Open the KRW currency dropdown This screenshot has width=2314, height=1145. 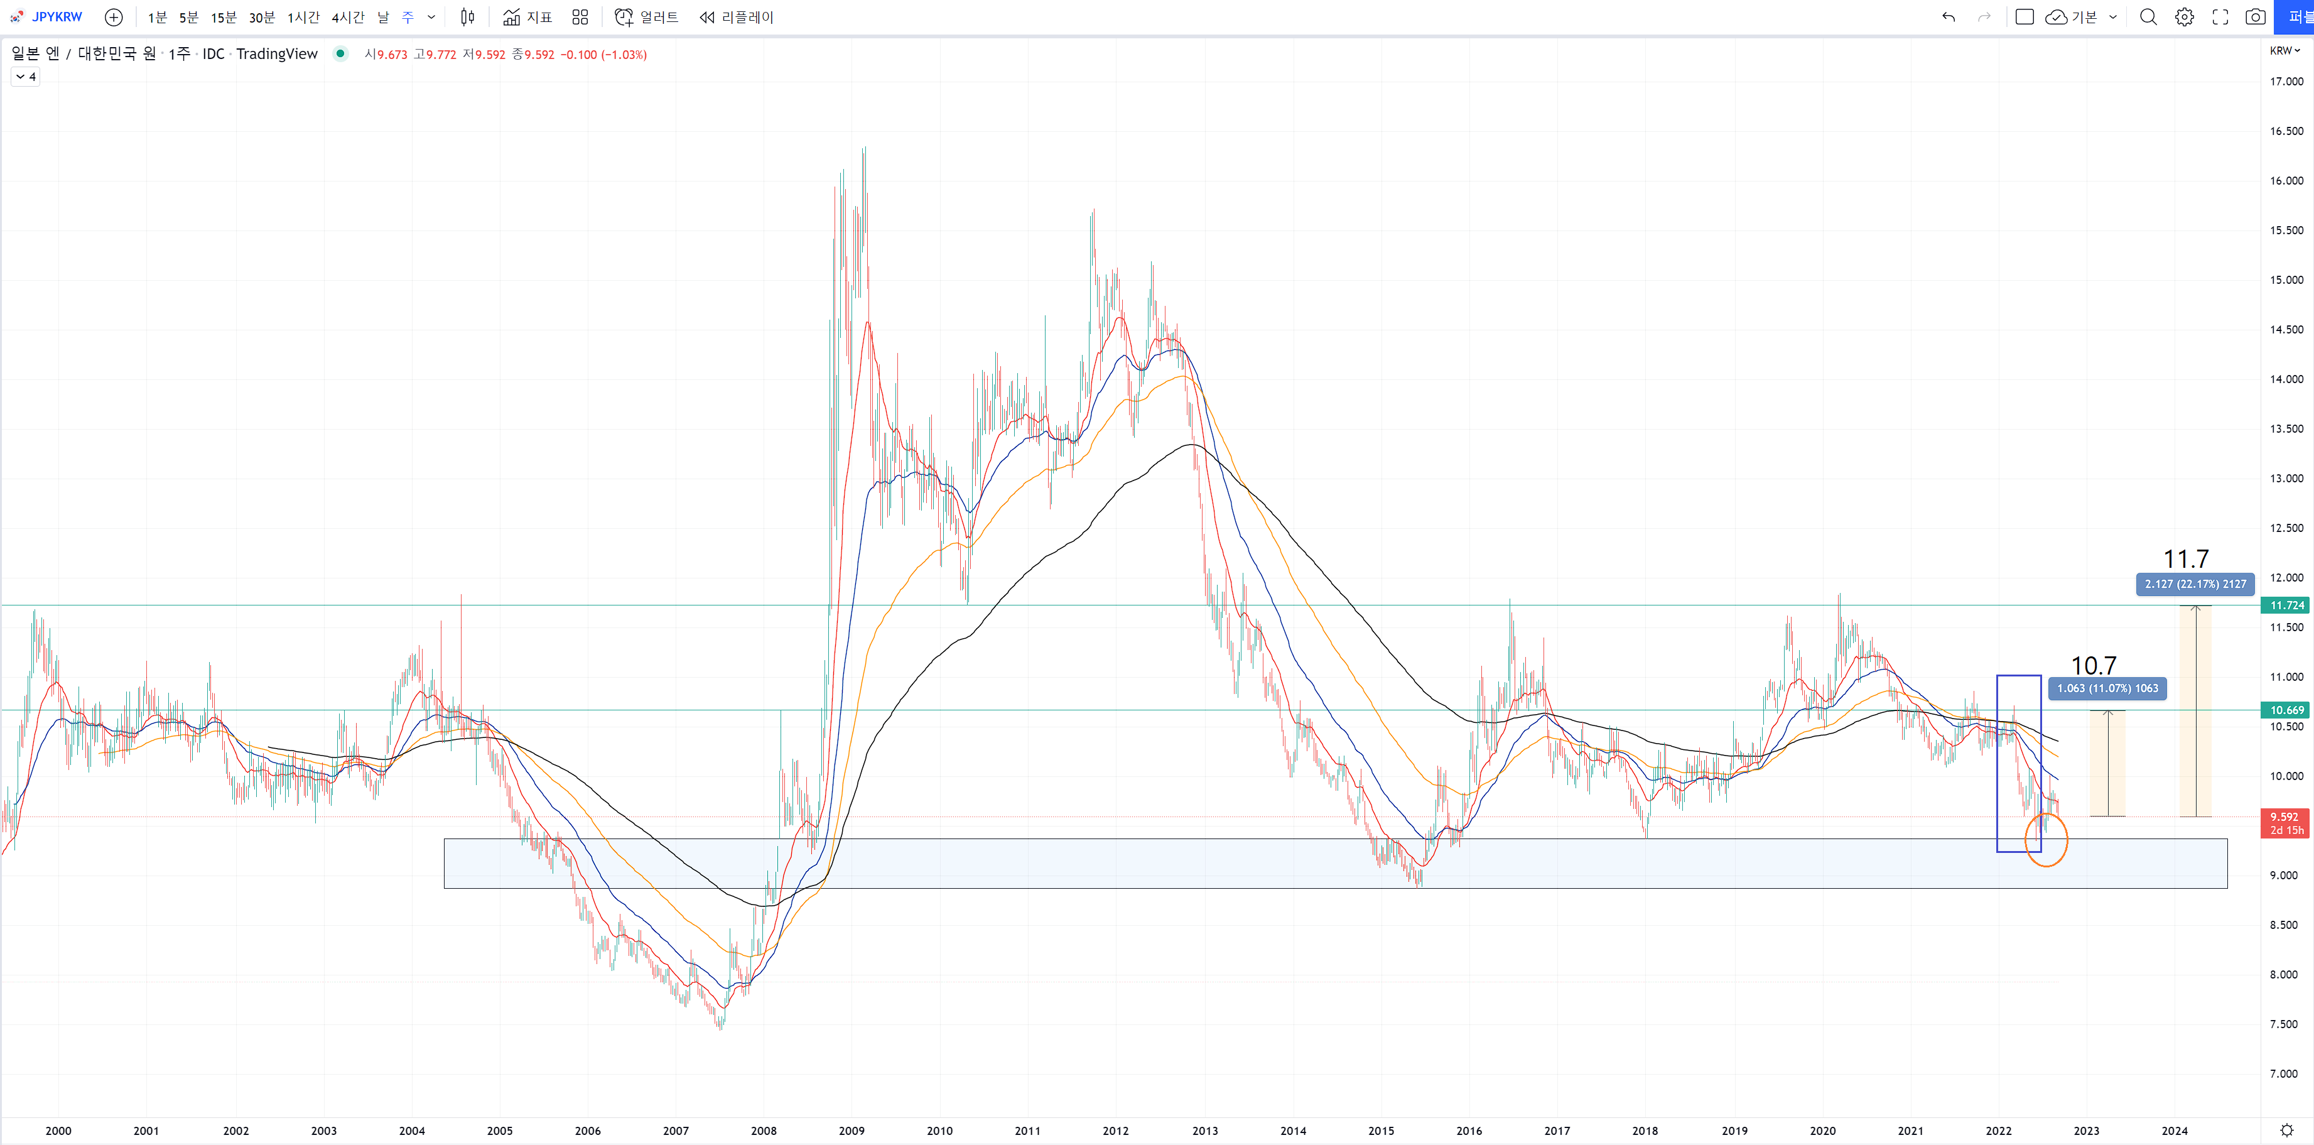[x=2284, y=50]
